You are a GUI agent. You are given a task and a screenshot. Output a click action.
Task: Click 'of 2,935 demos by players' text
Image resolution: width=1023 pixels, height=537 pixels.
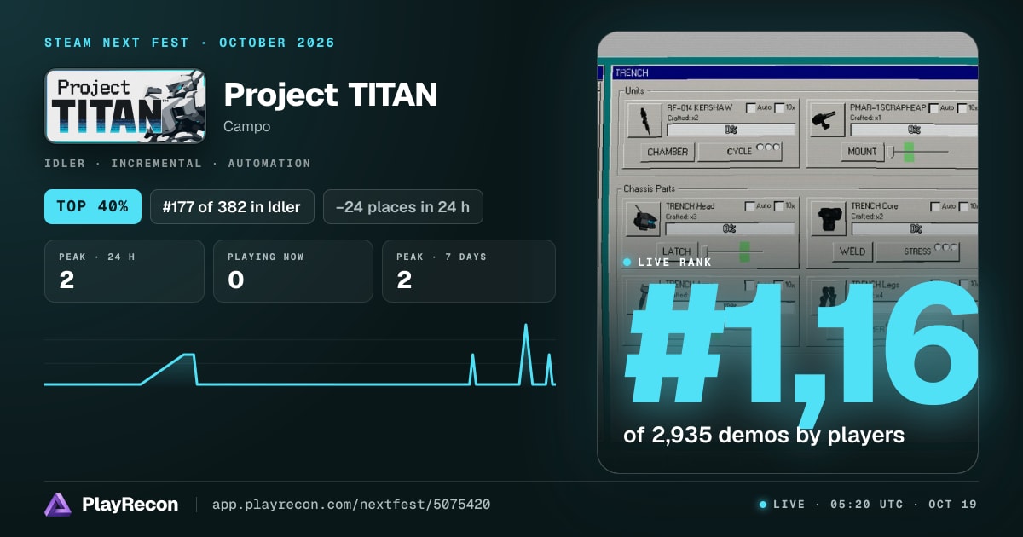tap(764, 435)
